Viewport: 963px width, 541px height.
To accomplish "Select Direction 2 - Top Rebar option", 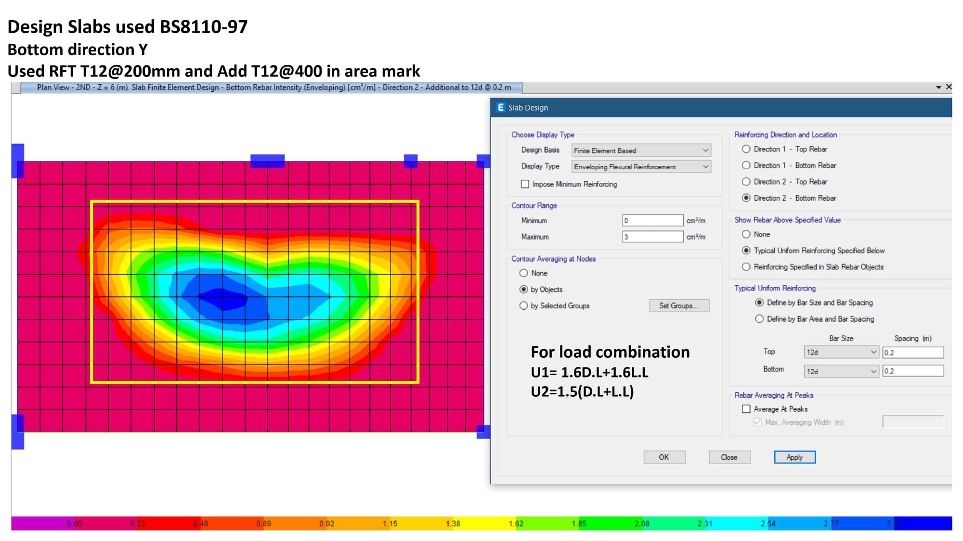I will coord(746,182).
